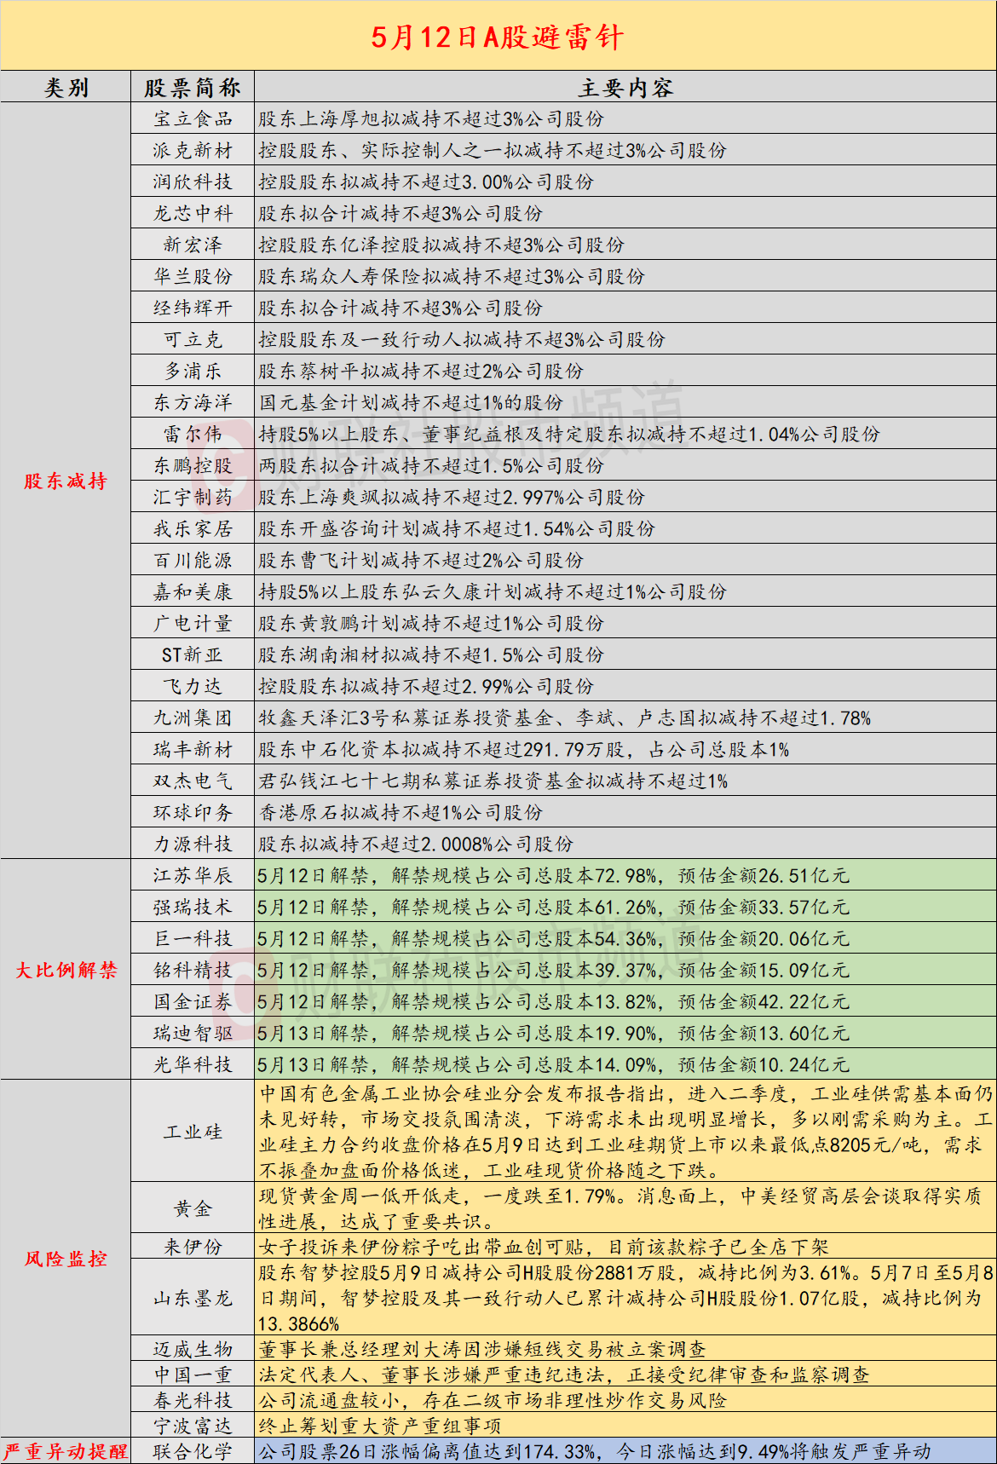Image resolution: width=997 pixels, height=1464 pixels.
Task: Select stock name 来伊份
Action: point(193,1247)
